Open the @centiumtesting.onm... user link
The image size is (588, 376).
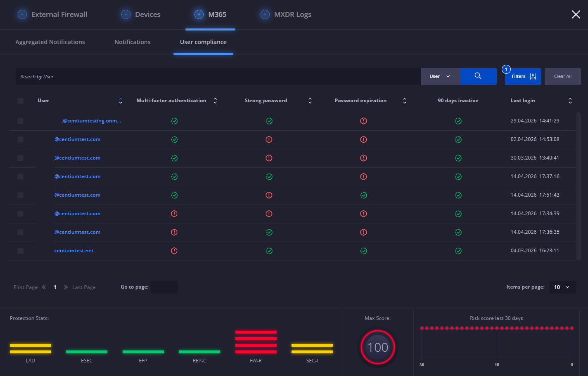pyautogui.click(x=92, y=121)
